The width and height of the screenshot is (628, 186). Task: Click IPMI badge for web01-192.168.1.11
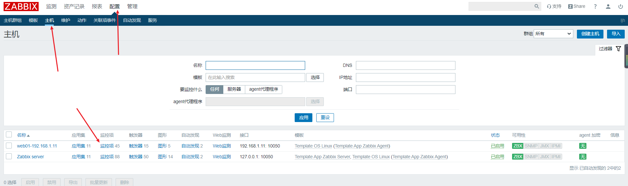pos(556,146)
